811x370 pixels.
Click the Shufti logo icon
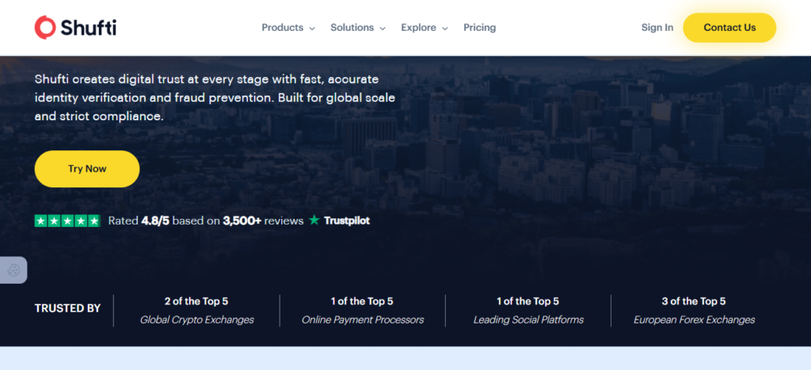[45, 28]
